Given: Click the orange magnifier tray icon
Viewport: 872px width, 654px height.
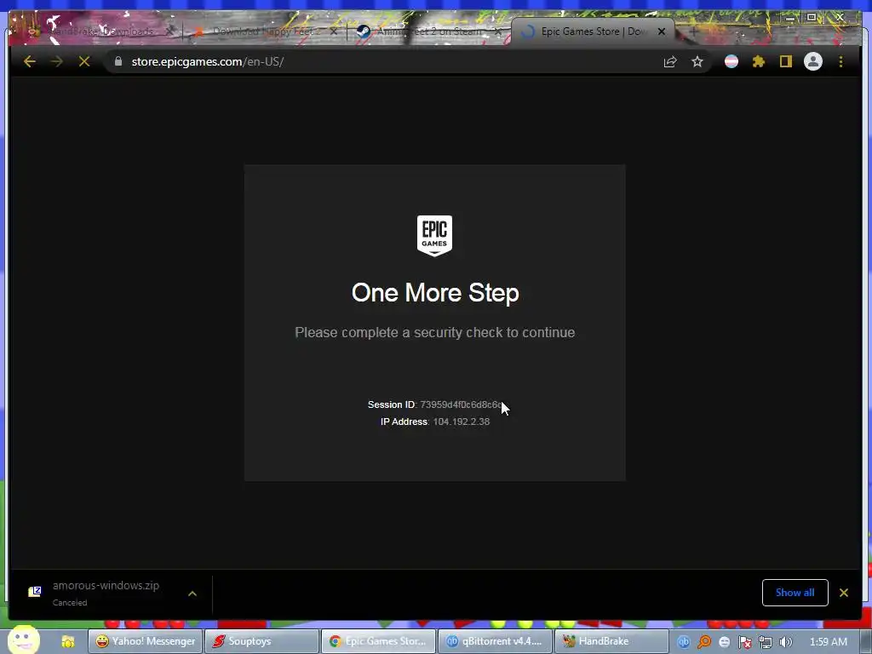Looking at the screenshot, I should click(704, 642).
